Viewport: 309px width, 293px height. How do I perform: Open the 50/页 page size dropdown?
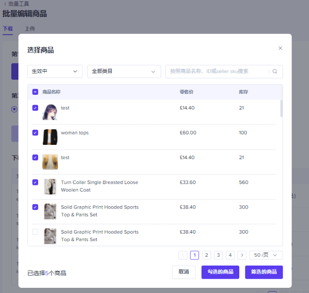(x=266, y=255)
